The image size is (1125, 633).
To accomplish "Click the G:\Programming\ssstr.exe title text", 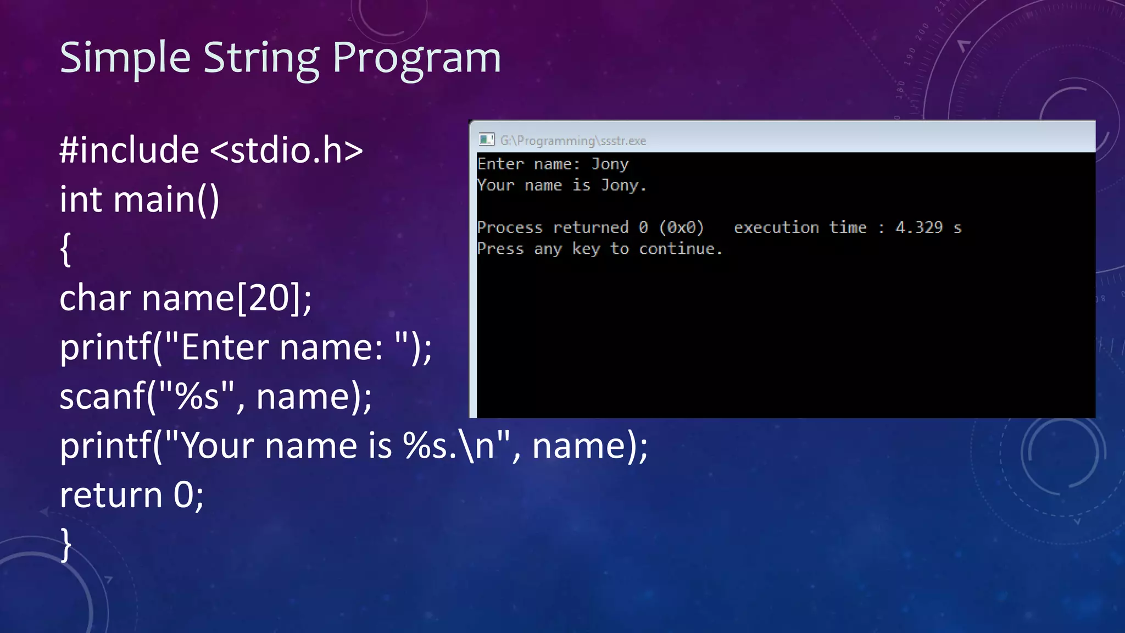I will tap(573, 141).
